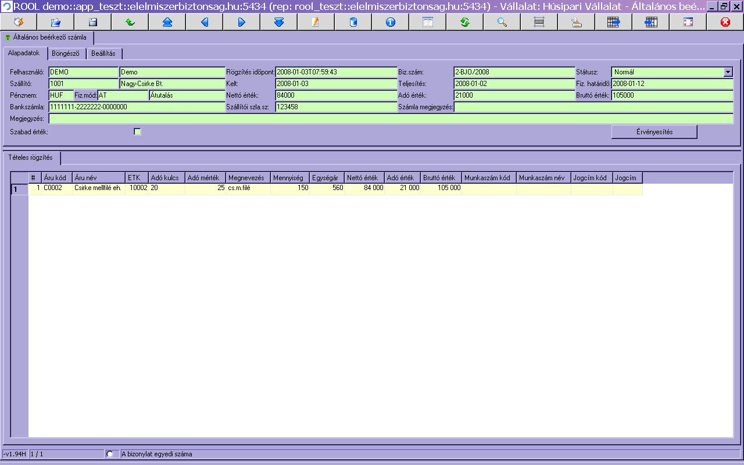Click the save floppy disk toolbar icon
The image size is (744, 465).
coord(92,22)
